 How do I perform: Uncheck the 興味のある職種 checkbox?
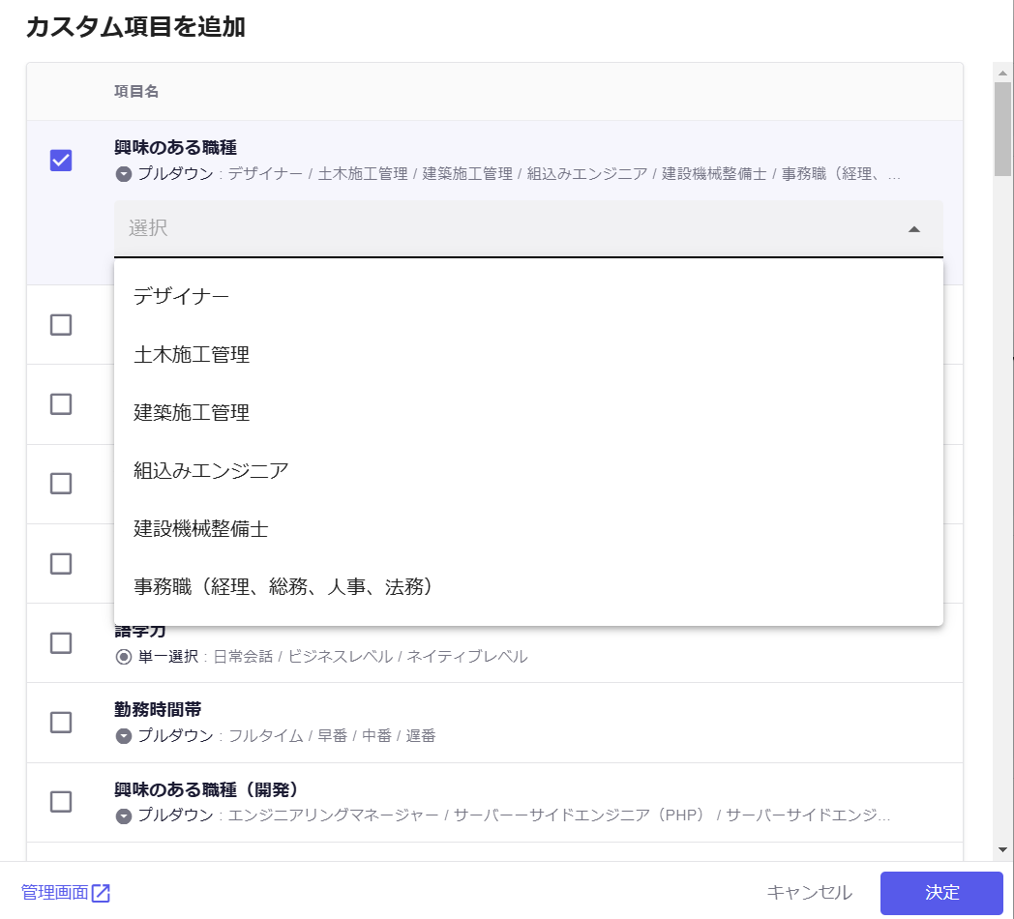point(61,161)
